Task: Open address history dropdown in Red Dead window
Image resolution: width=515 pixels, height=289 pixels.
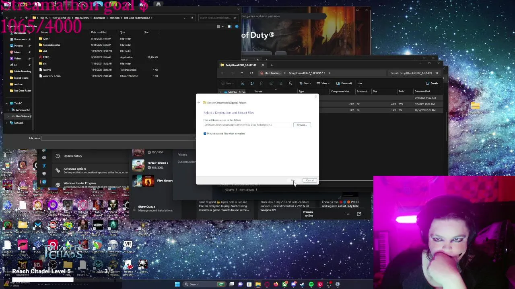Action: (x=184, y=18)
